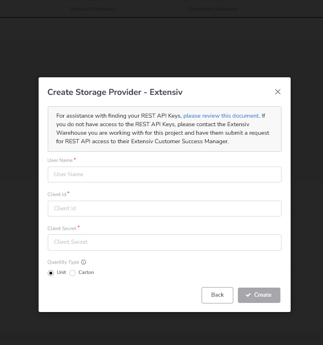Open the Completed Shipments tab
This screenshot has height=345, width=323.
point(213,9)
